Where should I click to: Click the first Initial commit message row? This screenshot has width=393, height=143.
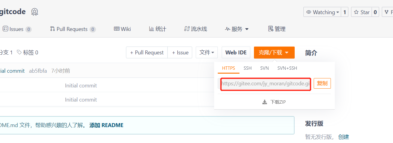81,85
